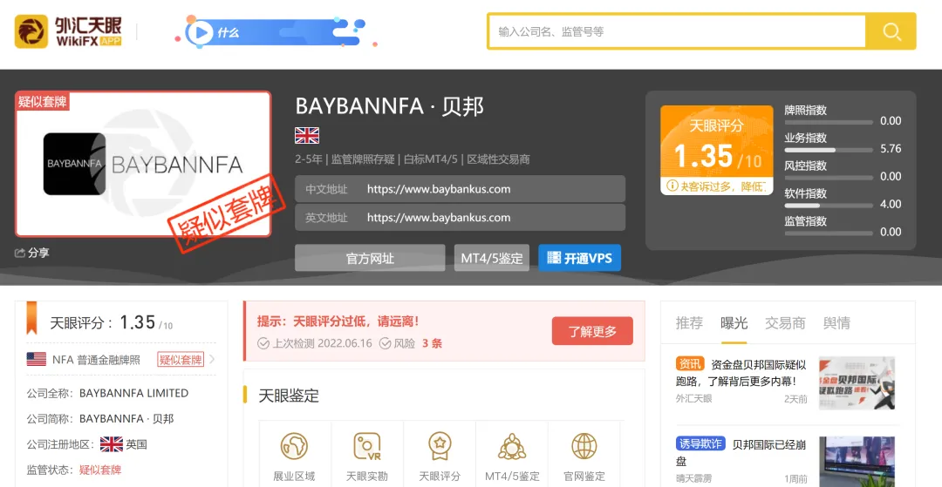
Task: Click the 官方网址 button
Action: coord(370,258)
